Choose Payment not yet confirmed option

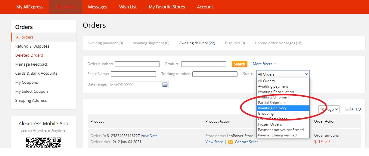pos(283,130)
